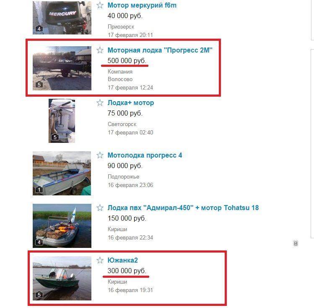Star the 'Мотор меркурий f6m' listing
The image size is (314, 308).
pyautogui.click(x=100, y=5)
